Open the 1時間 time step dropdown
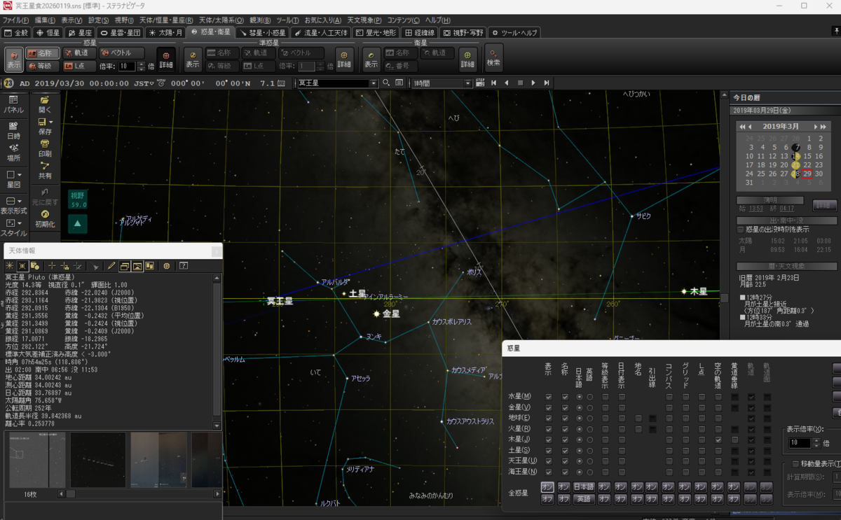Screen dimensions: 841x520 (x=468, y=83)
